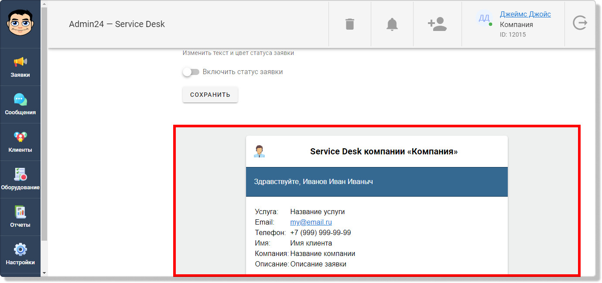Open the Заявки section in sidebar
Viewport: 602px width, 283px height.
pos(21,67)
